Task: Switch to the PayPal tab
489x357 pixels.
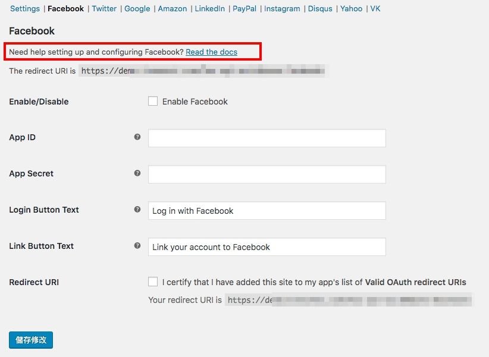Action: click(244, 9)
